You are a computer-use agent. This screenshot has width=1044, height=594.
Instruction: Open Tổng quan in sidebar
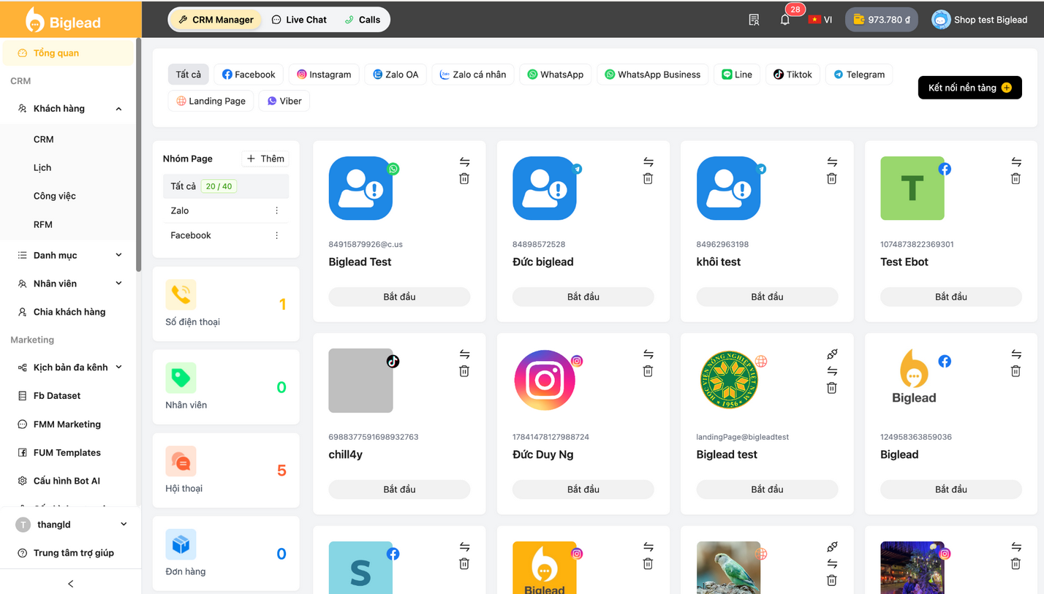pos(69,53)
